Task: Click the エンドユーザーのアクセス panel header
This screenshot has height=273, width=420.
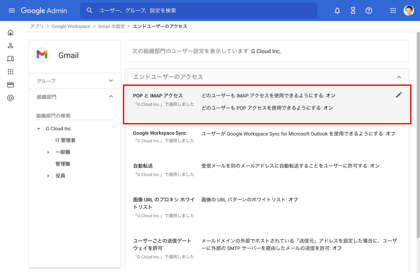Action: pyautogui.click(x=267, y=77)
